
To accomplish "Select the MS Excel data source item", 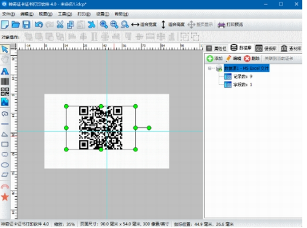I will pyautogui.click(x=246, y=68).
